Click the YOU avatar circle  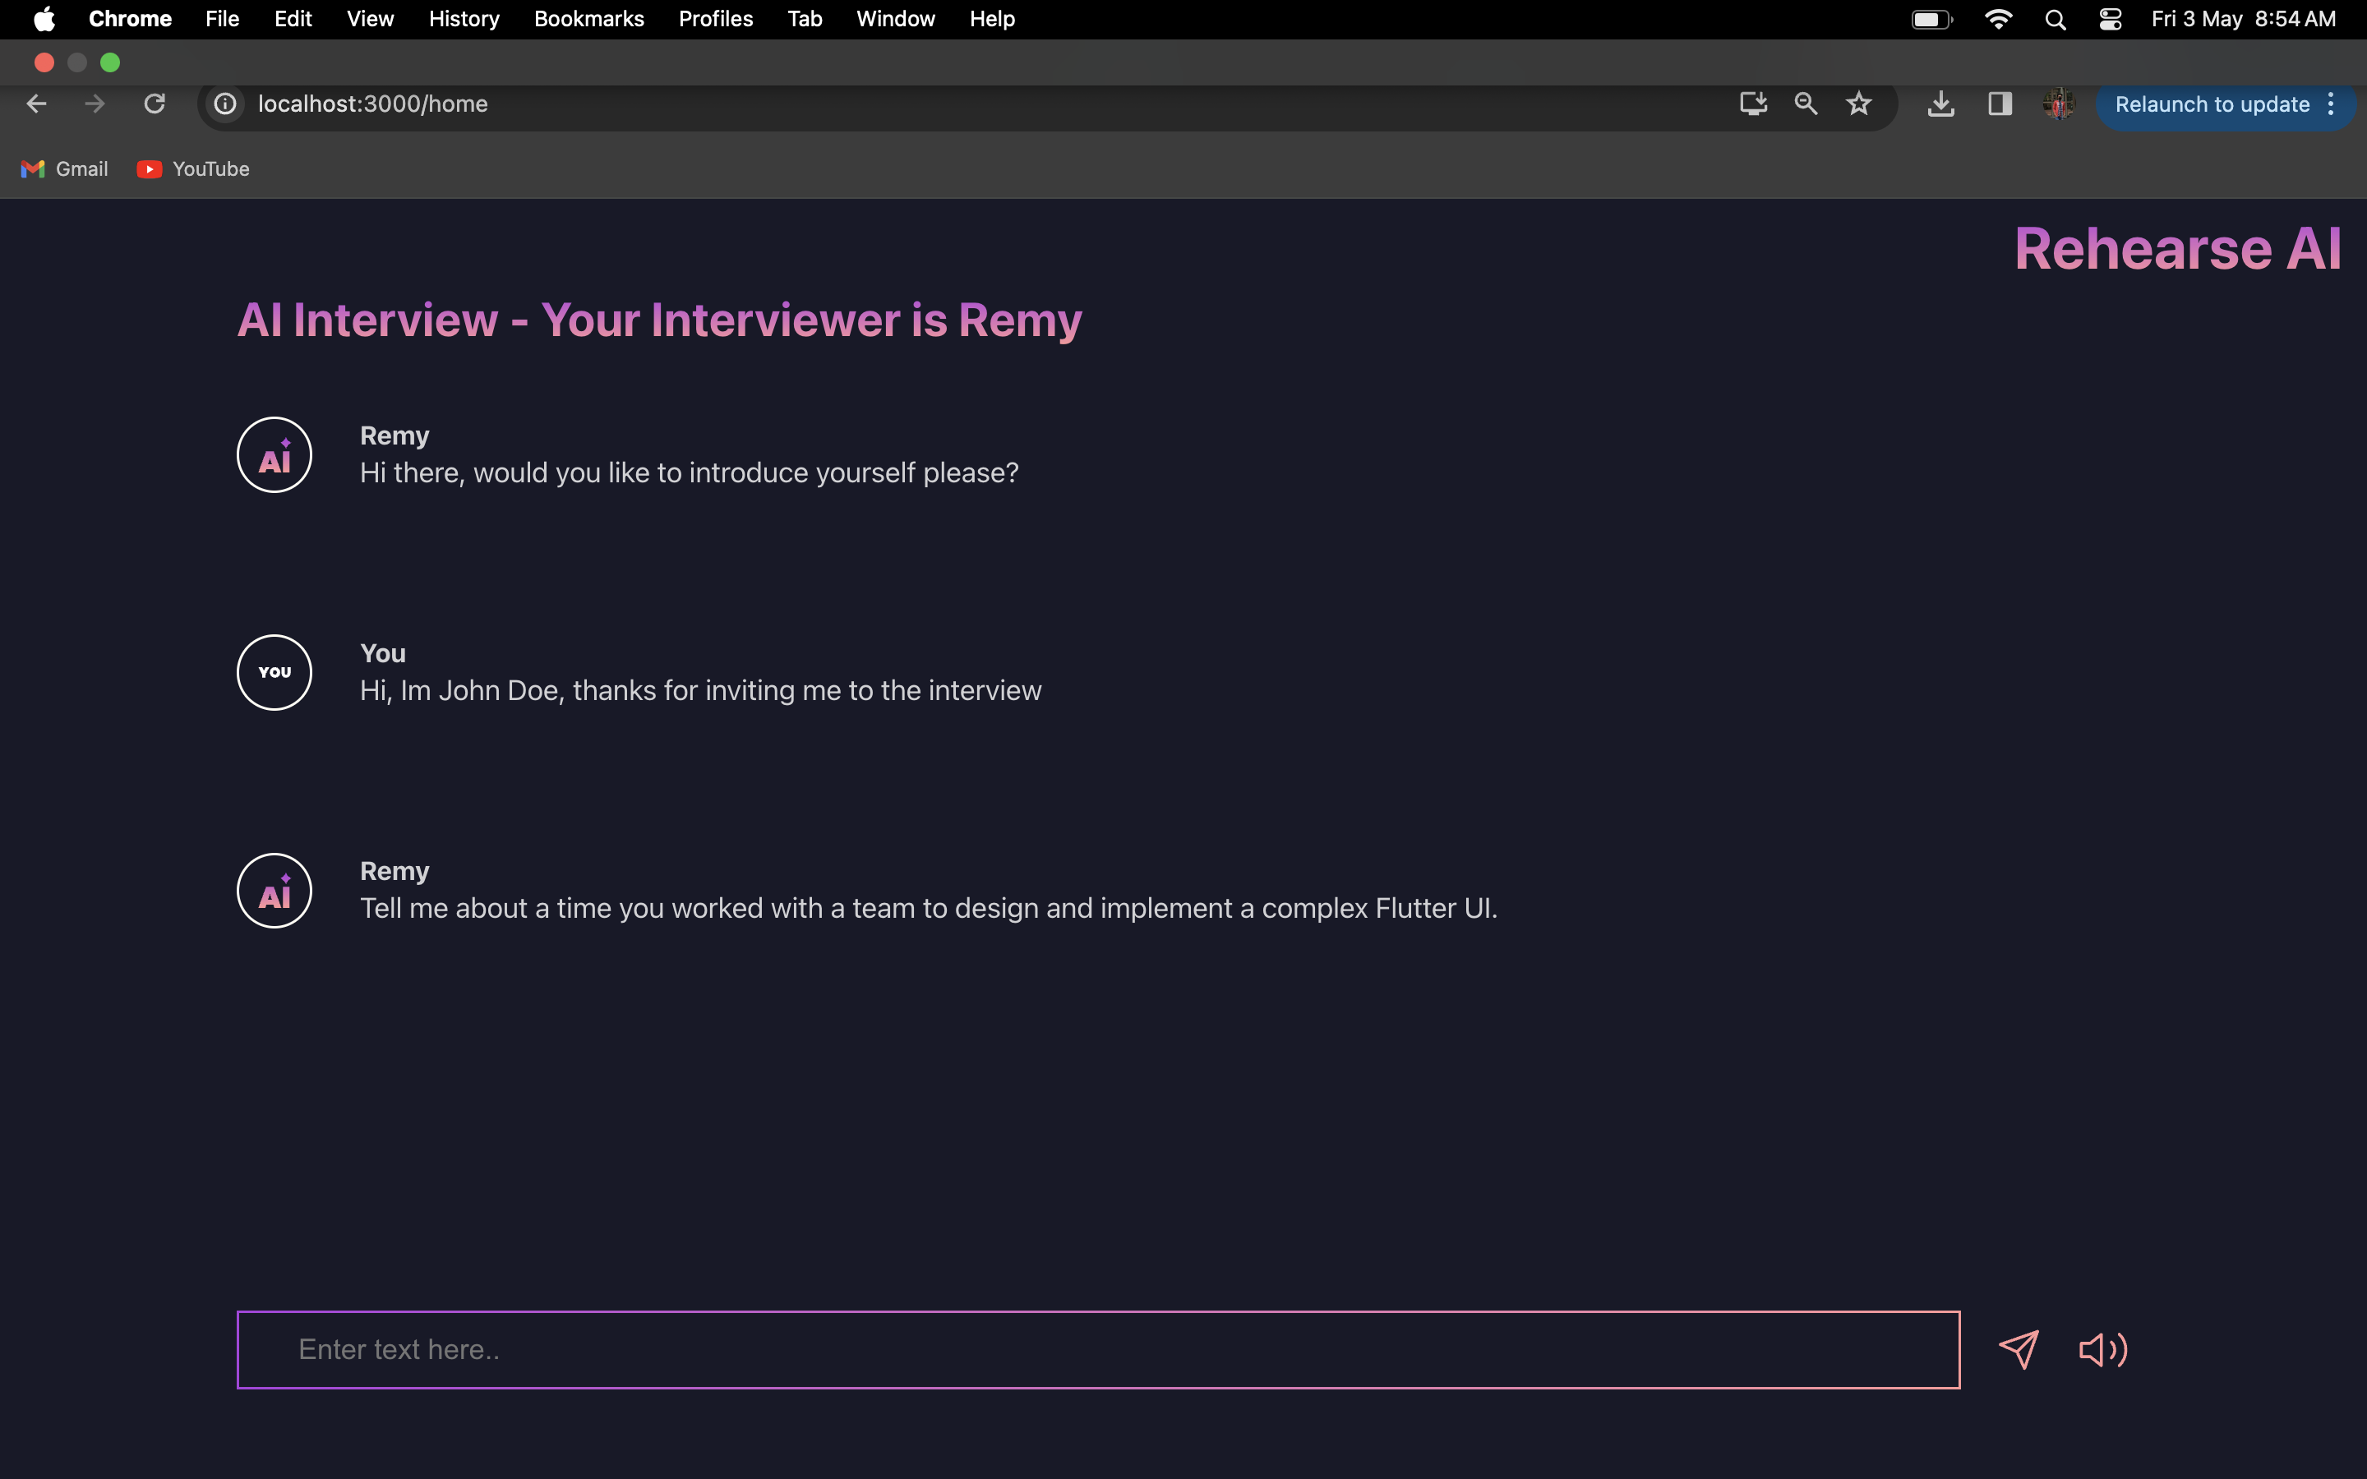pyautogui.click(x=275, y=673)
